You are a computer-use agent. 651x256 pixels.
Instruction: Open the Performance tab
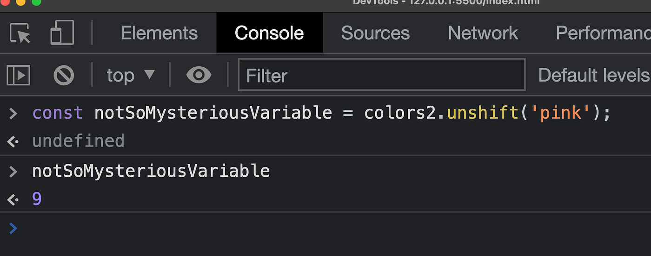pyautogui.click(x=603, y=33)
